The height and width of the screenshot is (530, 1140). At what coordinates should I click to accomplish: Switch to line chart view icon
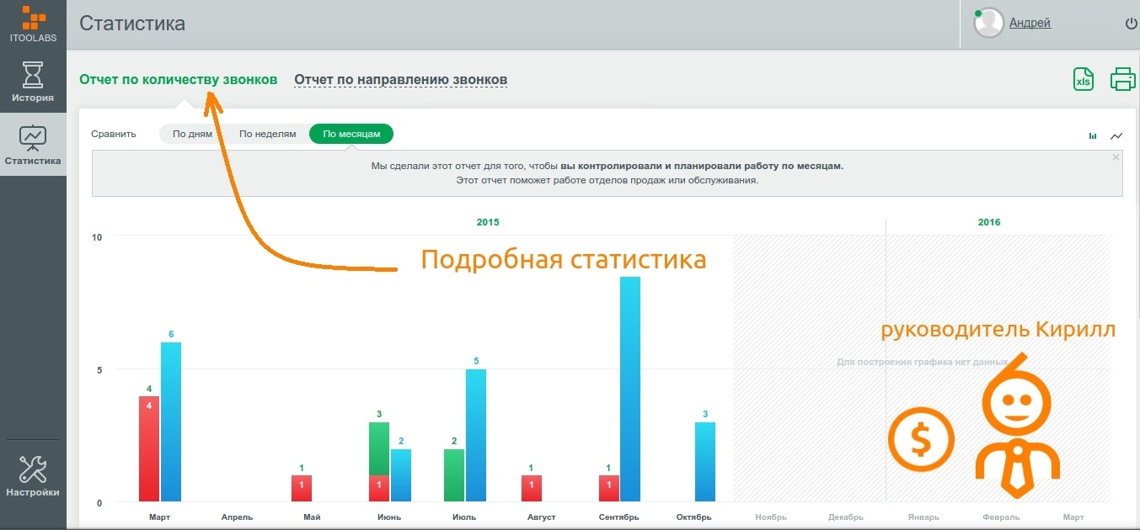click(1116, 135)
